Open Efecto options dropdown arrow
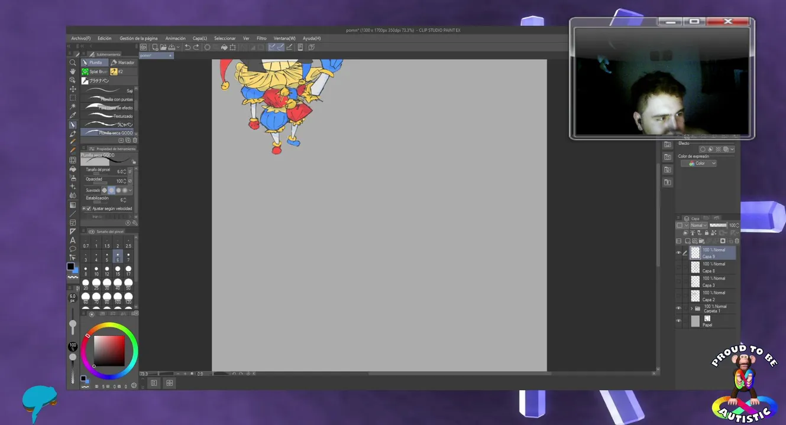This screenshot has width=786, height=425. point(732,149)
